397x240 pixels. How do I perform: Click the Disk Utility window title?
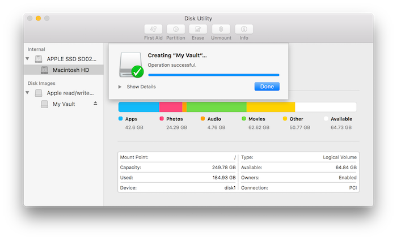point(198,19)
